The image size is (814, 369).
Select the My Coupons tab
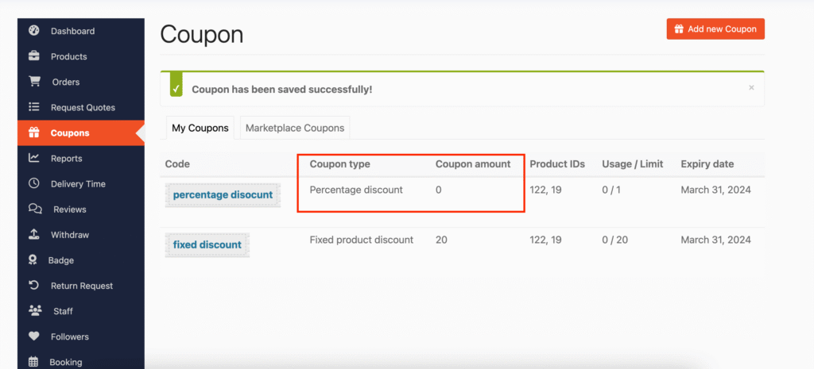coord(200,128)
